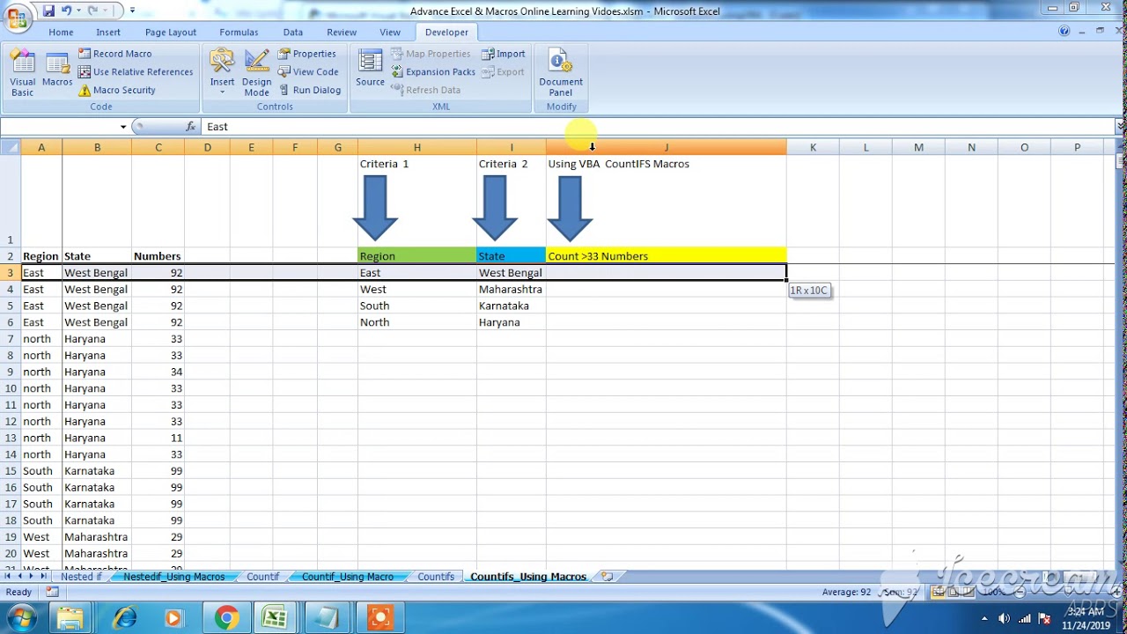The image size is (1127, 634).
Task: Click into the formula bar
Action: click(x=659, y=127)
